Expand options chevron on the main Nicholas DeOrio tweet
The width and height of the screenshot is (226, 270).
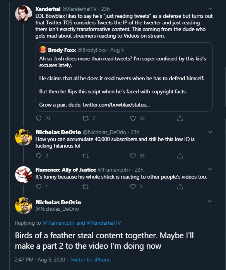pos(210,201)
